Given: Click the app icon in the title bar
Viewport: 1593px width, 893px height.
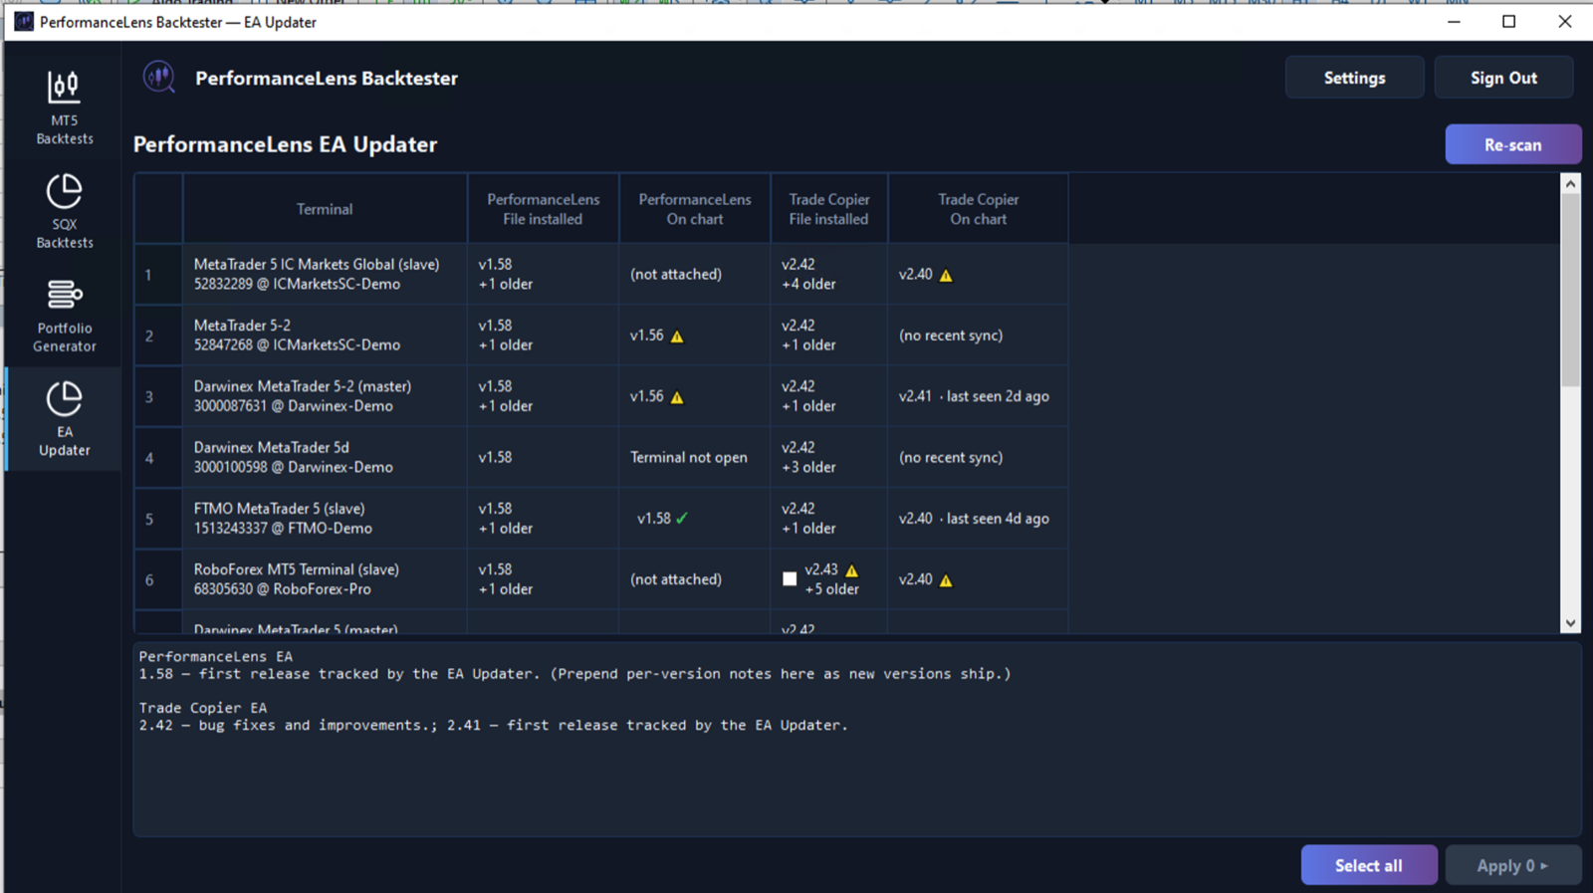Looking at the screenshot, I should click(24, 22).
